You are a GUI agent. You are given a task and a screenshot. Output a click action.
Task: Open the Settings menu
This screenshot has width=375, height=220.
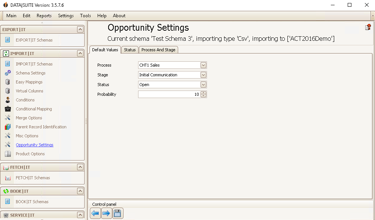pos(66,16)
